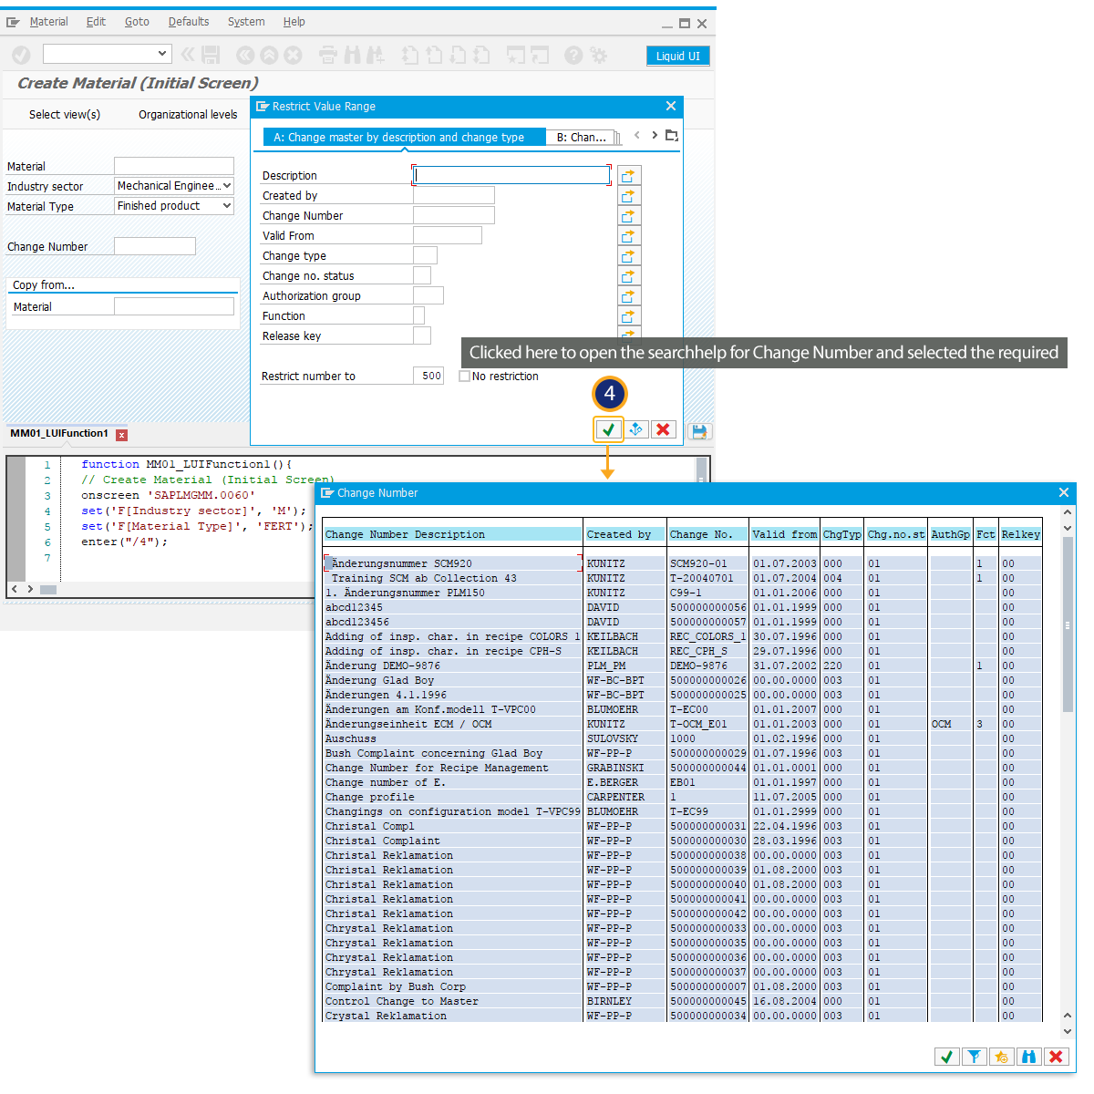Image resolution: width=1094 pixels, height=1094 pixels.
Task: Click the Help question mark toolbar icon
Action: (x=573, y=55)
